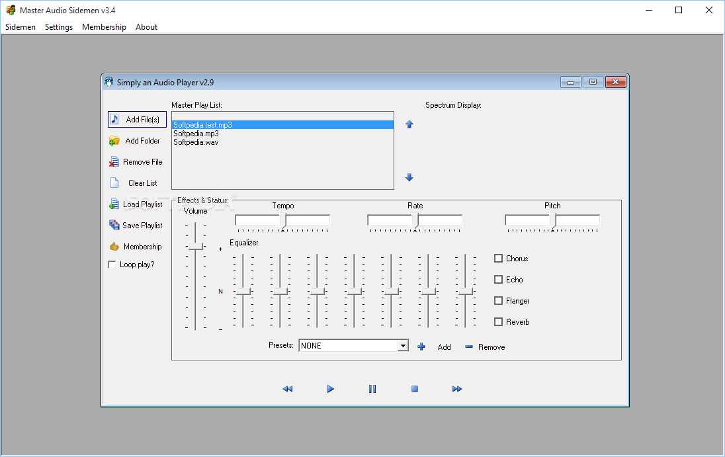Open the Settings menu
The height and width of the screenshot is (457, 725).
pos(59,27)
